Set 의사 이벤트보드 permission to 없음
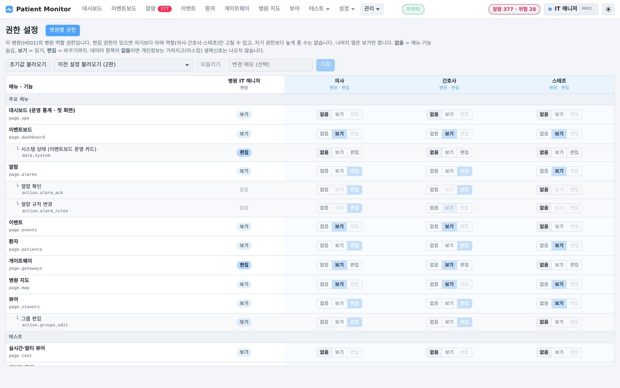This screenshot has height=388, width=620. click(324, 134)
